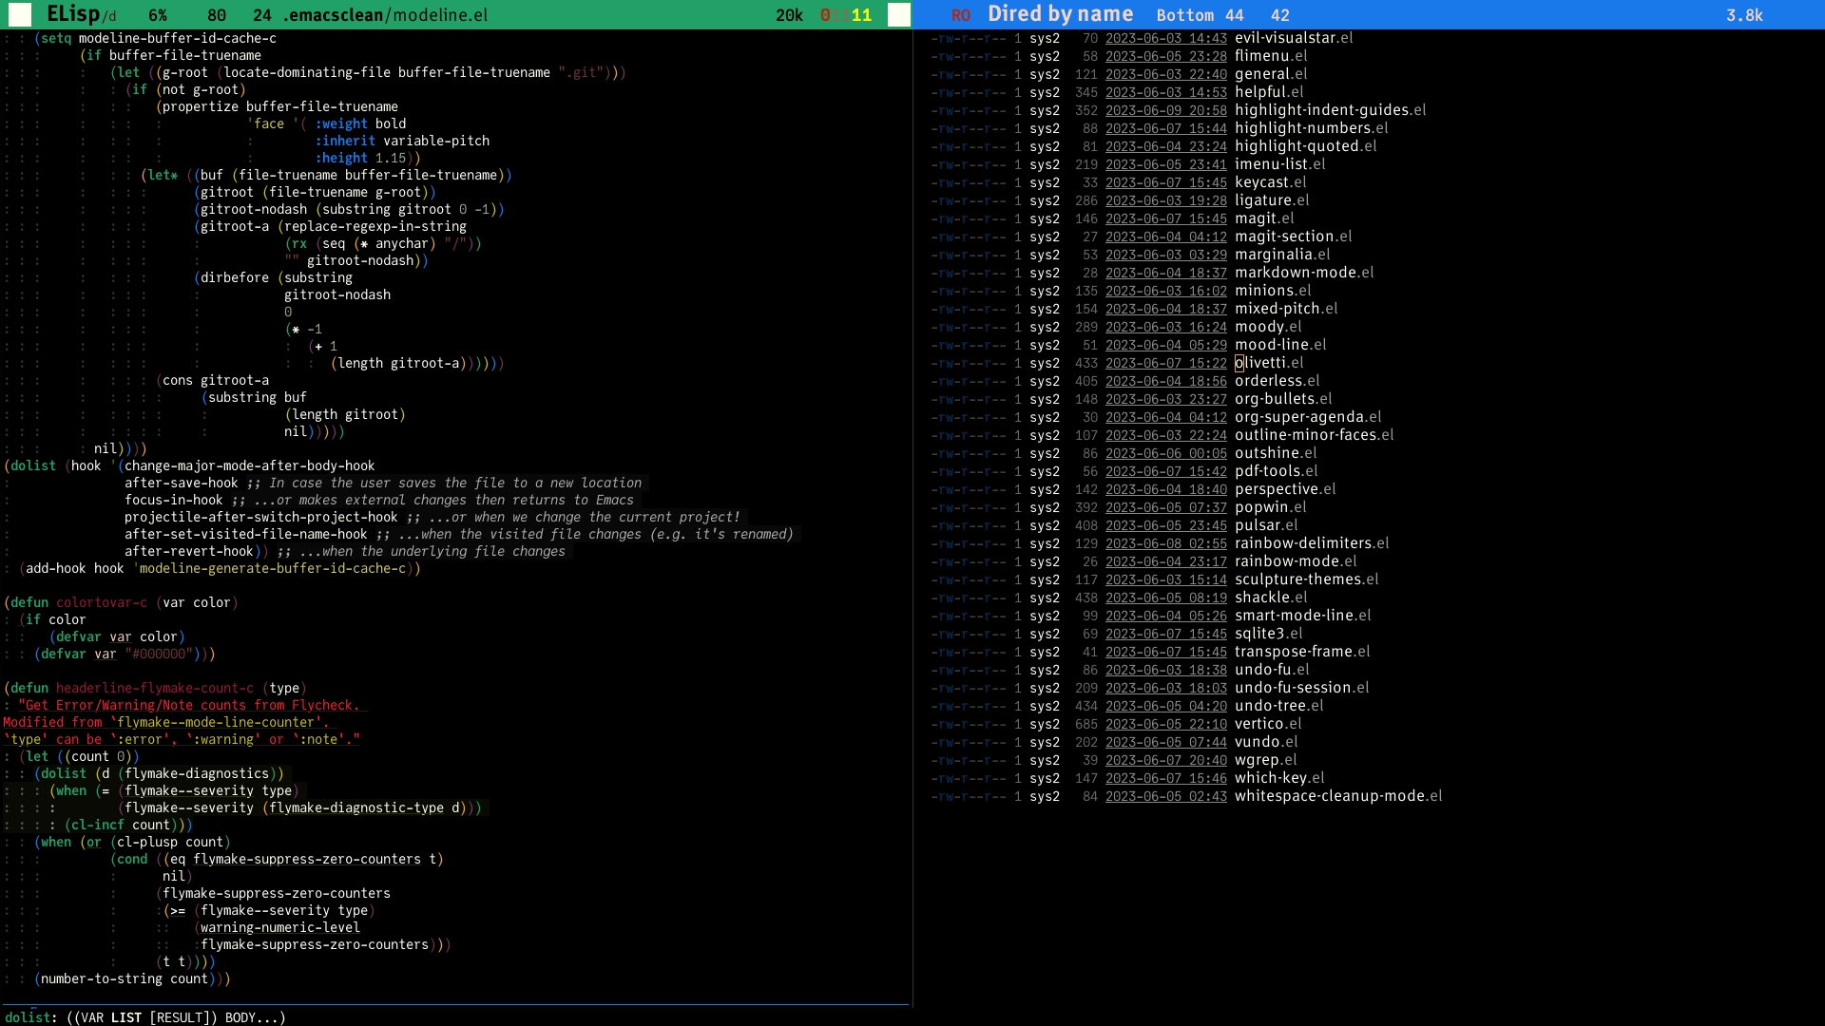
Task: Click the .emacsclean/modeline.el buffer name
Action: (386, 15)
